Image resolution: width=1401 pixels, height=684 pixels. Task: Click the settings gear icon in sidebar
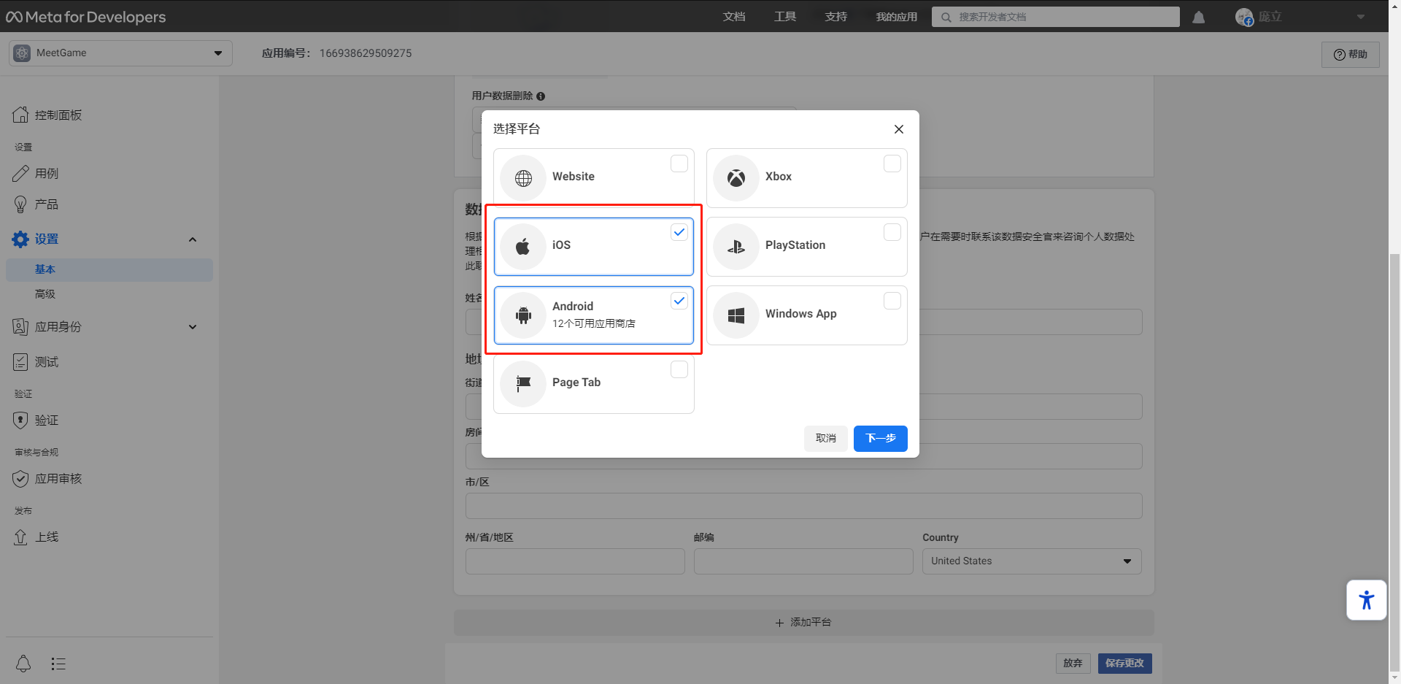click(20, 239)
